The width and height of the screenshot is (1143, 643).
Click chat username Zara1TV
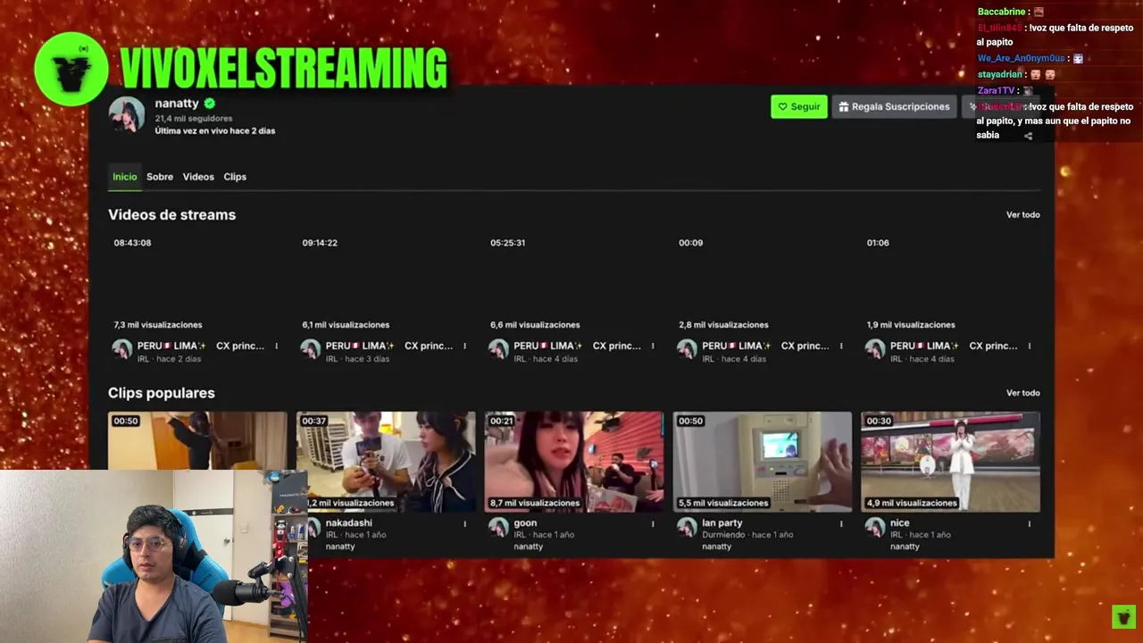[x=996, y=90]
